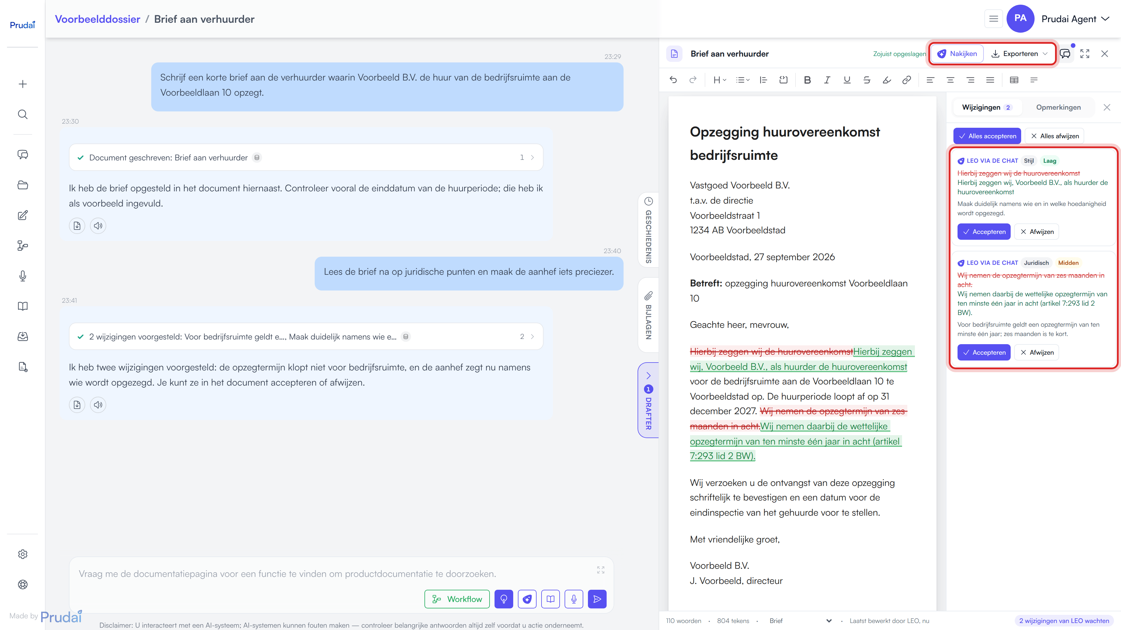The image size is (1121, 630).
Task: Toggle bold formatting
Action: pos(807,80)
